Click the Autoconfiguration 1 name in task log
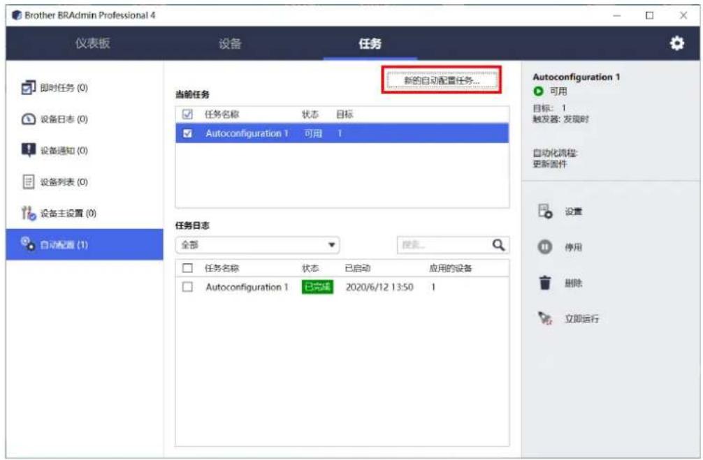The width and height of the screenshot is (703, 460). click(247, 287)
